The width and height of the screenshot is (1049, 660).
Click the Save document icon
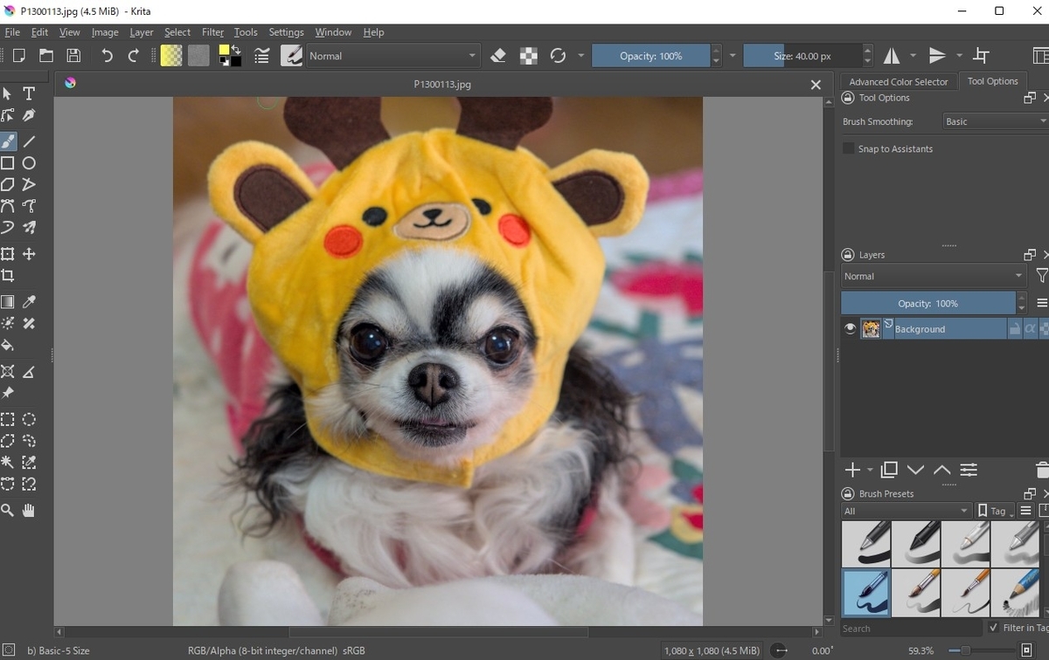[x=73, y=56]
